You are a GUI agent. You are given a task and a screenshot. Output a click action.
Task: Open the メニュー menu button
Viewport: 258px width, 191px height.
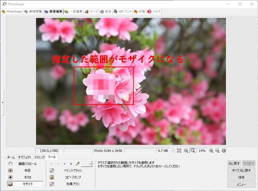tap(241, 184)
